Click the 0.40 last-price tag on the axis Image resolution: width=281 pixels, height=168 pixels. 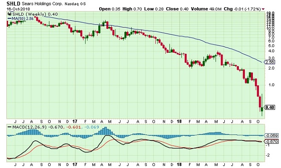tap(270, 107)
